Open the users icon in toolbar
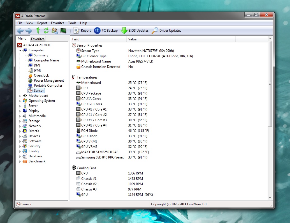Image resolution: width=290 pixels, height=223 pixels. (x=55, y=31)
